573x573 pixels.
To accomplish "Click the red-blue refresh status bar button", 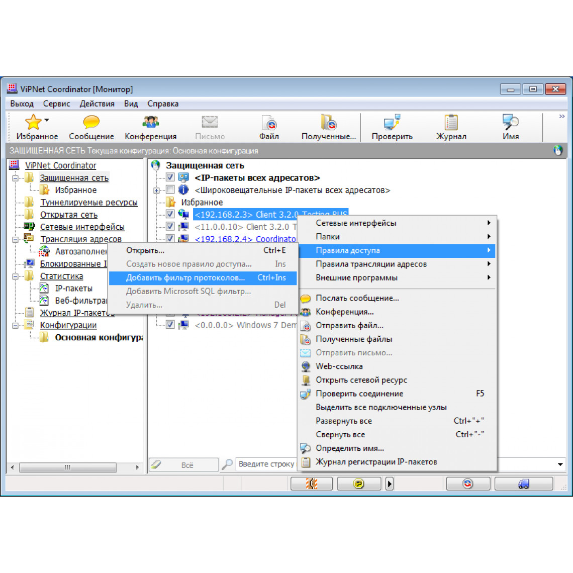I will click(468, 484).
